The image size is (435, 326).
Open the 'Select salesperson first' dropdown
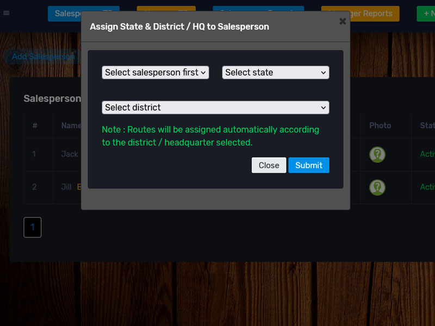(x=155, y=72)
